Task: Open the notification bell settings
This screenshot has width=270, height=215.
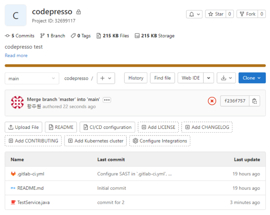Action: click(194, 14)
